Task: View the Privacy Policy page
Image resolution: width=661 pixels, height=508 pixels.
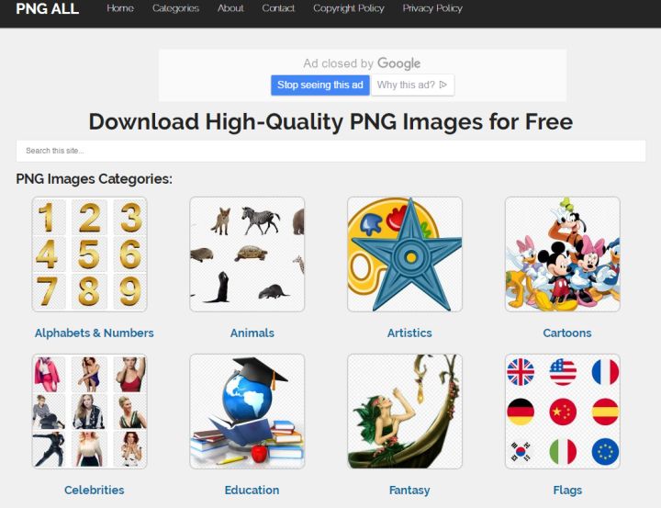Action: coord(432,8)
